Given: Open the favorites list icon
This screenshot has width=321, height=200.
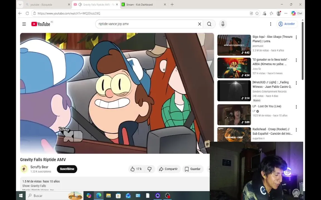Looking at the screenshot, I should (271, 13).
